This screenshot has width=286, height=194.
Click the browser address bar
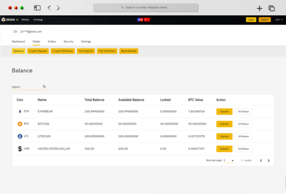click(x=145, y=7)
